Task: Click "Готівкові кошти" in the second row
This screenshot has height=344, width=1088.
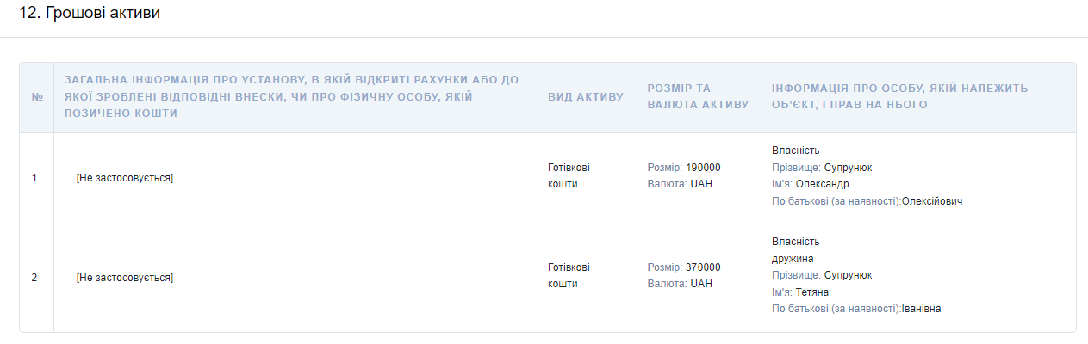Action: (569, 275)
